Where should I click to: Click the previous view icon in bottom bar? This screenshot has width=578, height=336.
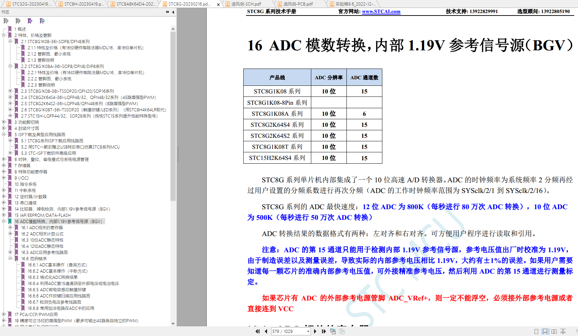[x=333, y=331]
